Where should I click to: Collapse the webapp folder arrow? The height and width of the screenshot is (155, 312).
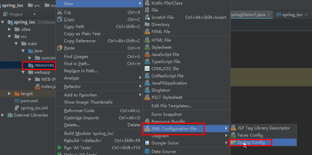(x=23, y=72)
